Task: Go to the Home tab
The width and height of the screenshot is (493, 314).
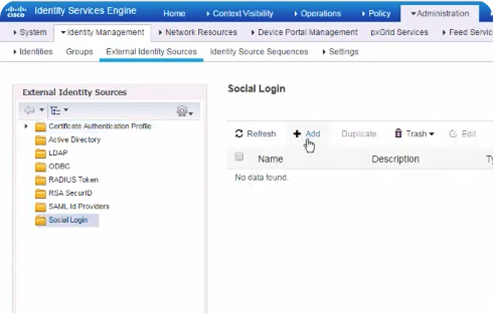Action: click(x=174, y=14)
